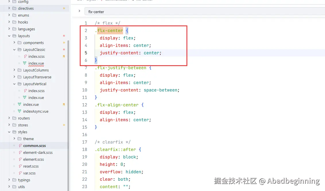Viewport: 325px width, 191px height.
Task: Click the /* clearfix */ comment
Action: click(113, 142)
